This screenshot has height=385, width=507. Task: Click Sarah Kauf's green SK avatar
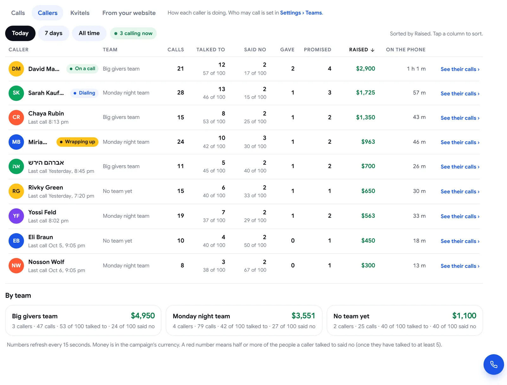click(16, 93)
